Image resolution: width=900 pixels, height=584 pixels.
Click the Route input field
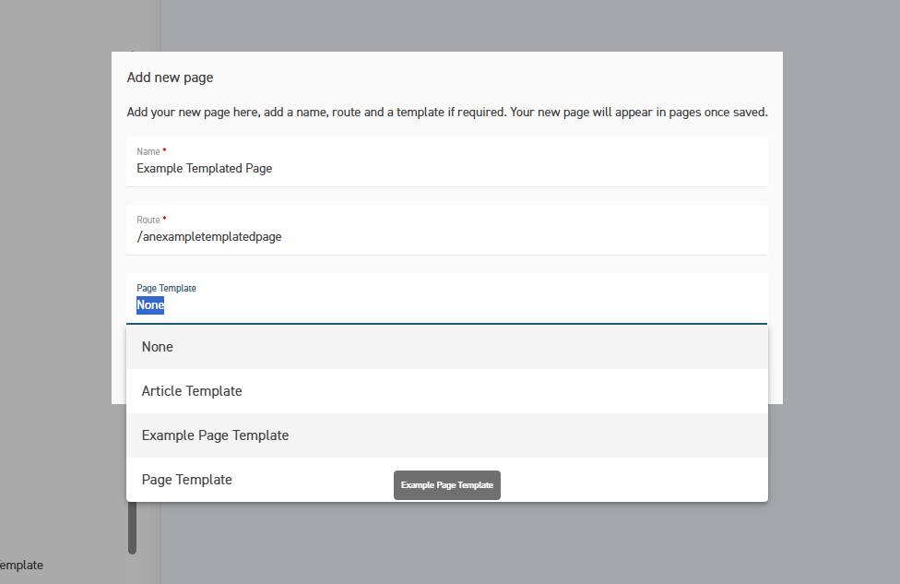(369, 236)
